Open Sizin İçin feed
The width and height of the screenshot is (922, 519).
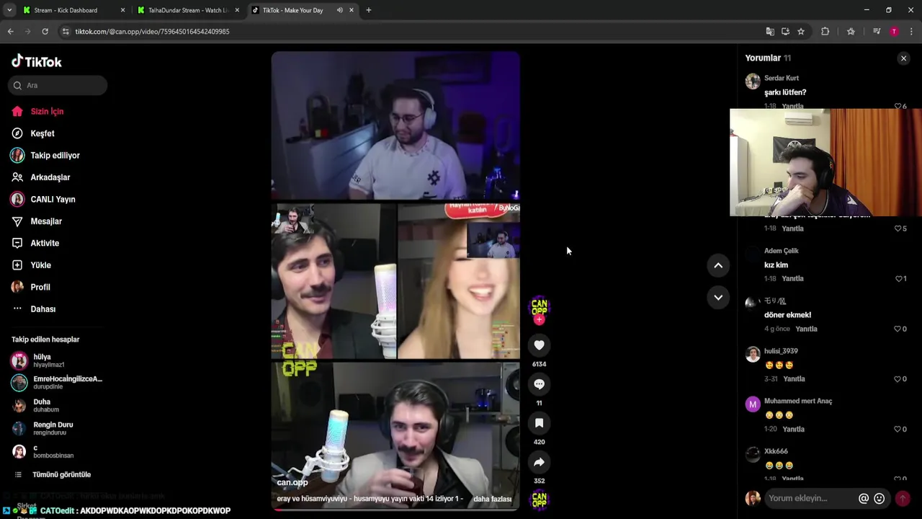(x=47, y=112)
